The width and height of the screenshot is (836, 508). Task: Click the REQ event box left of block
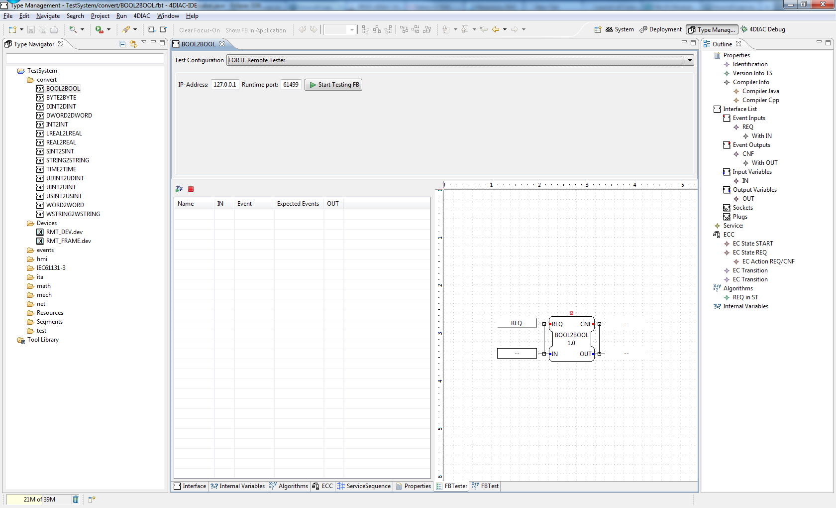[x=517, y=323]
